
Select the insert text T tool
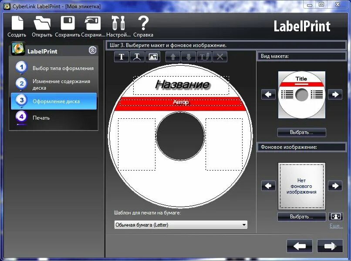click(121, 57)
